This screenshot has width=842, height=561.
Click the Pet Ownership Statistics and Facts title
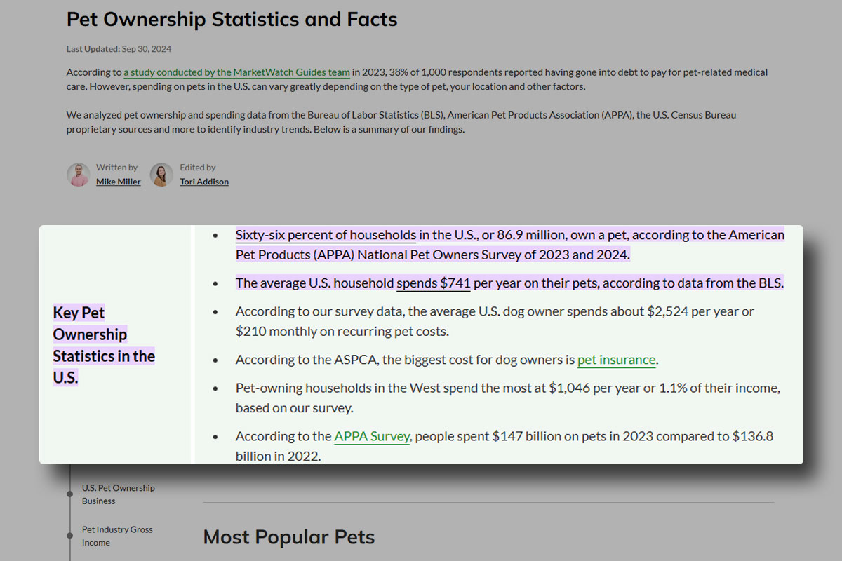pyautogui.click(x=232, y=19)
